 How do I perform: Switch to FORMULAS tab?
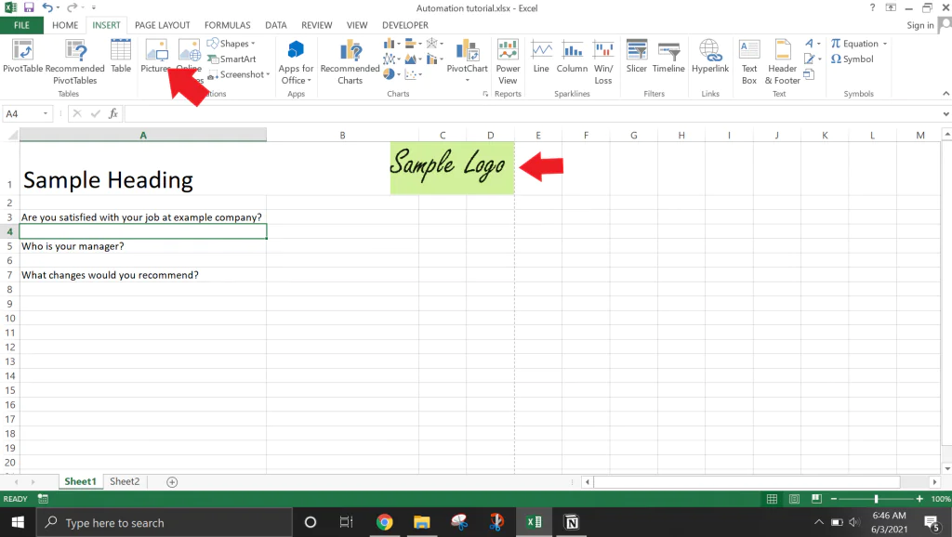click(x=227, y=25)
